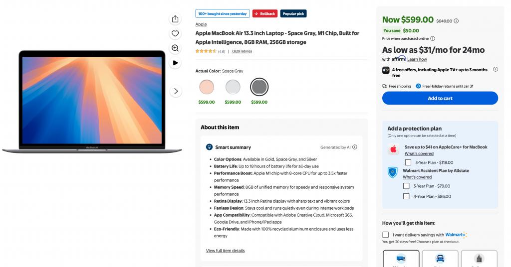The width and height of the screenshot is (511, 267).
Task: Click the Affirm Learn how link
Action: point(417,59)
